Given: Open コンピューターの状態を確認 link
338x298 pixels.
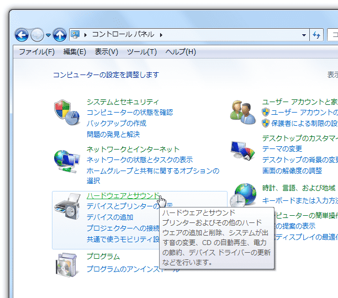Looking at the screenshot, I should [x=130, y=113].
